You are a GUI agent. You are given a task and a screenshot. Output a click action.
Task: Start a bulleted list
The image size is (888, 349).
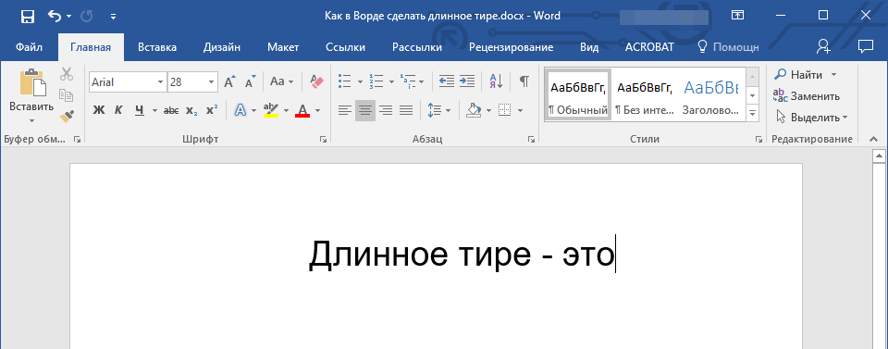point(344,81)
